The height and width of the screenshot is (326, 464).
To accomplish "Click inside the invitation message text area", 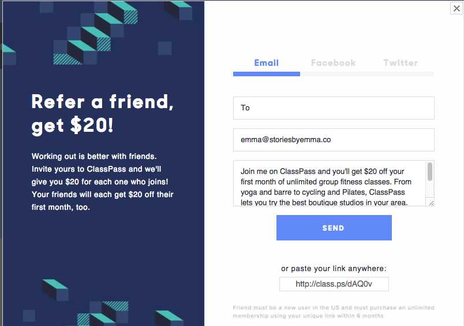I will pyautogui.click(x=329, y=183).
